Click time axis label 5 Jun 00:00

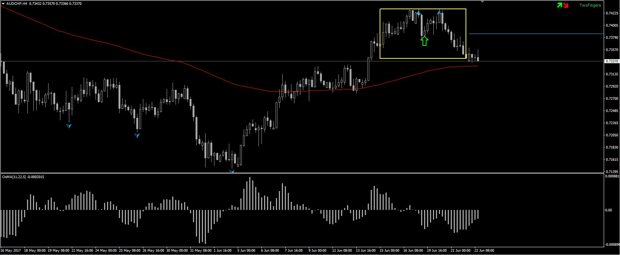pyautogui.click(x=246, y=251)
